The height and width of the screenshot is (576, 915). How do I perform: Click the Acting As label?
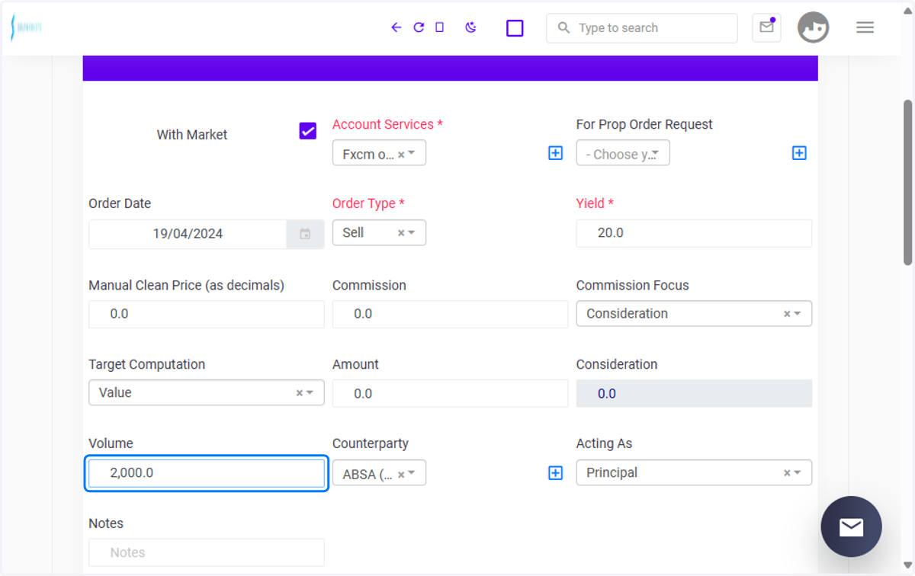click(604, 443)
